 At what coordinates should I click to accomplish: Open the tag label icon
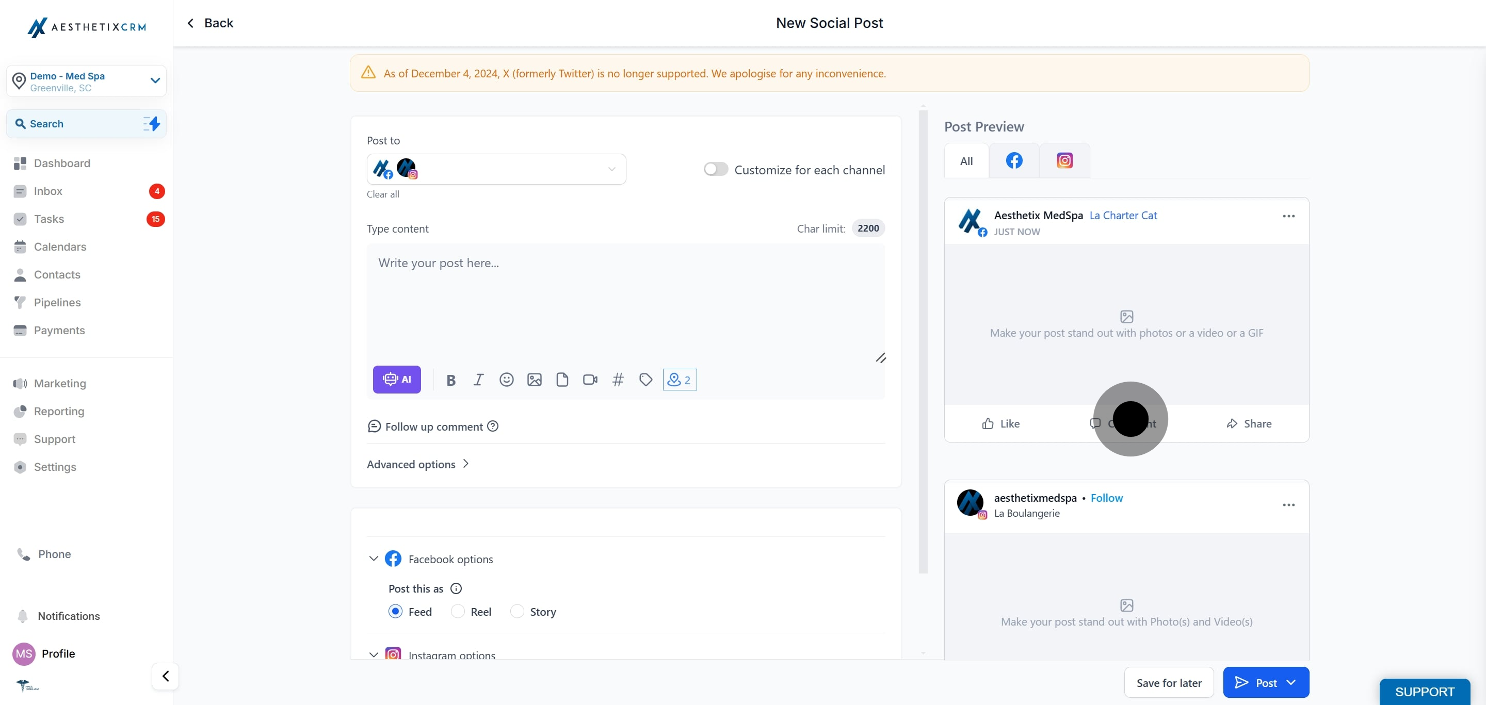[645, 379]
